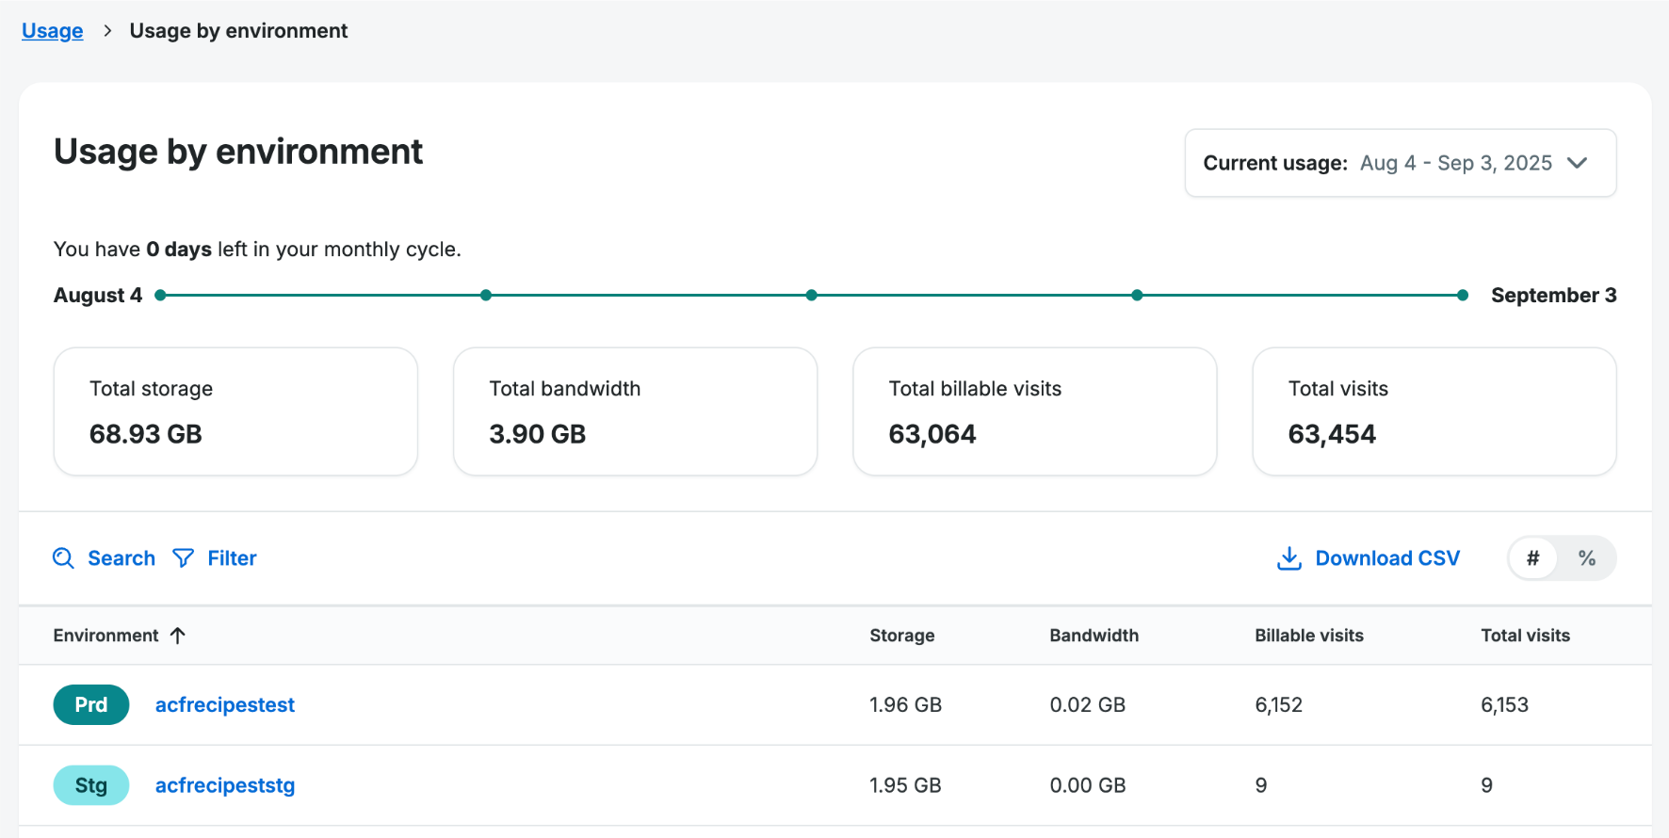Click the Prd environment badge
This screenshot has height=838, width=1669.
click(x=91, y=704)
